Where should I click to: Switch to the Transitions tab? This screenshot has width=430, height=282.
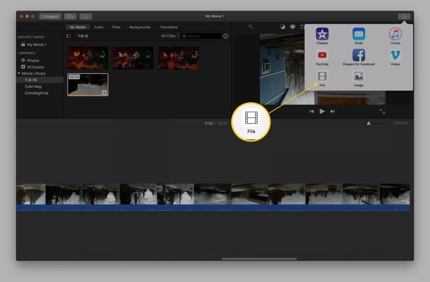pos(169,27)
